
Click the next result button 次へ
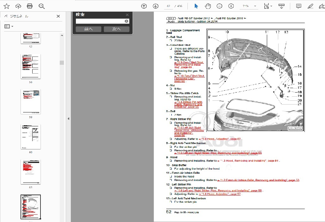(x=116, y=29)
